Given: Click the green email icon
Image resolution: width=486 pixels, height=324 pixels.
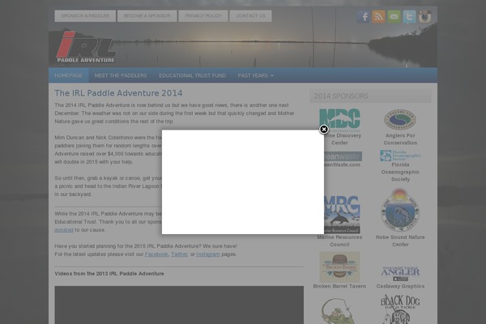Looking at the screenshot, I should [394, 16].
